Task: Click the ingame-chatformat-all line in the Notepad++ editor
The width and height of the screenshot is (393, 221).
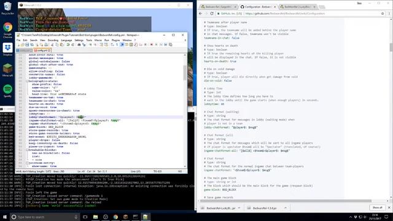Action: pos(74,120)
